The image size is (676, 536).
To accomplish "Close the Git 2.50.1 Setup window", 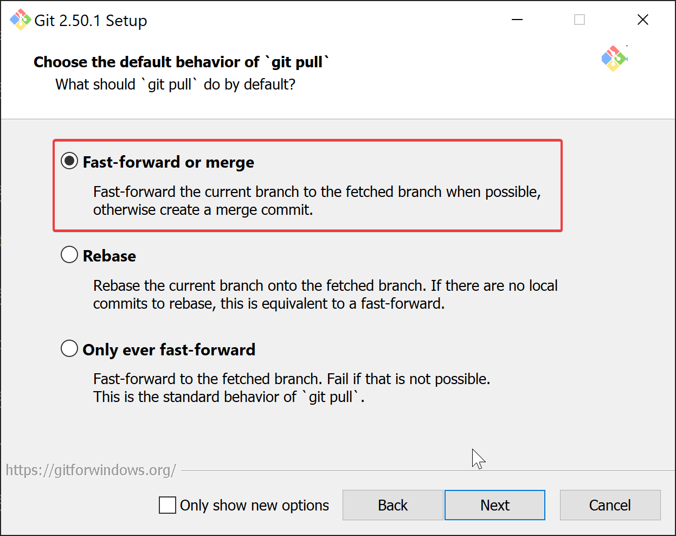I will click(643, 20).
